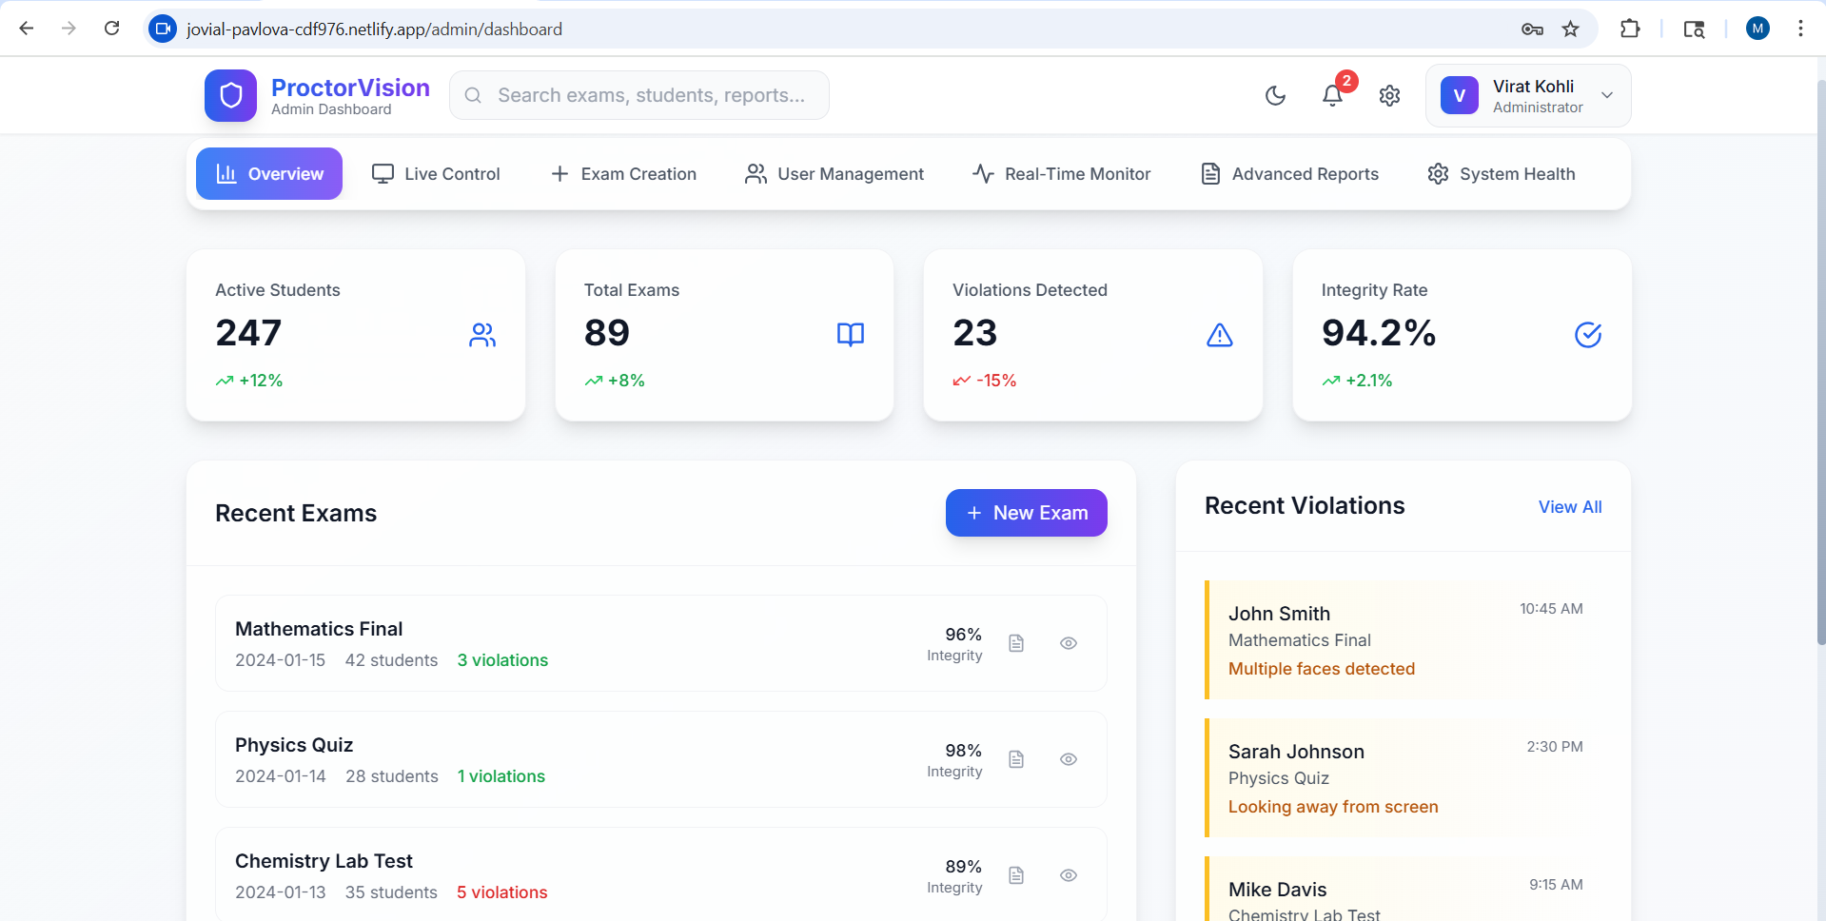Viewport: 1826px width, 921px height.
Task: Click the page vertical scrollbar
Action: click(x=1821, y=362)
